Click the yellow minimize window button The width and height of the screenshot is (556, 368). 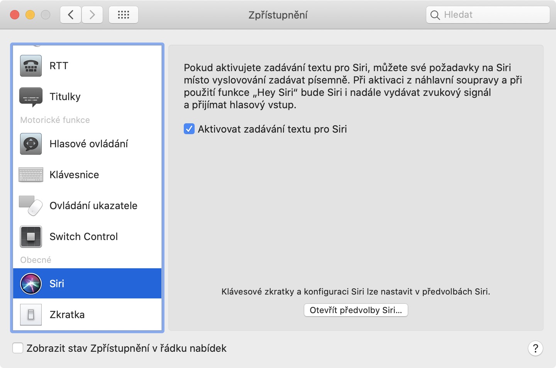[30, 15]
